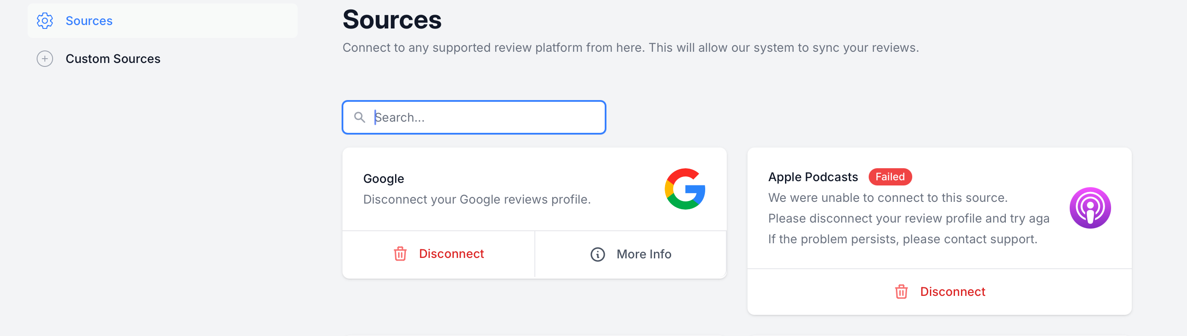Disconnect the Apple Podcasts source
This screenshot has width=1187, height=336.
click(x=952, y=292)
